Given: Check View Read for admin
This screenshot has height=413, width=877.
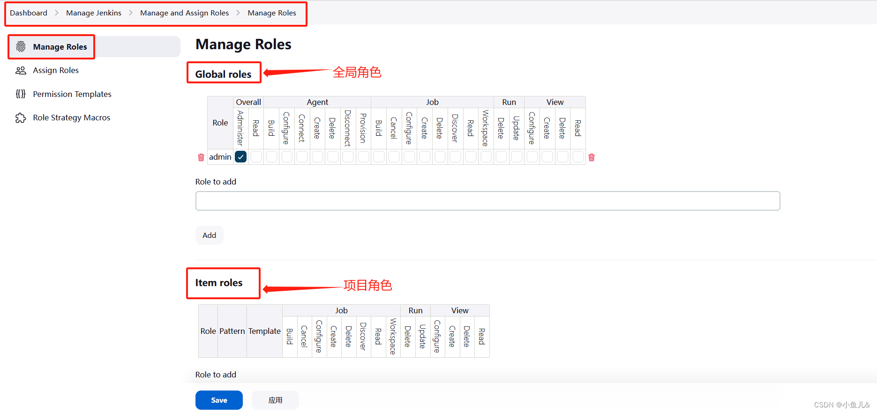Looking at the screenshot, I should pyautogui.click(x=578, y=157).
